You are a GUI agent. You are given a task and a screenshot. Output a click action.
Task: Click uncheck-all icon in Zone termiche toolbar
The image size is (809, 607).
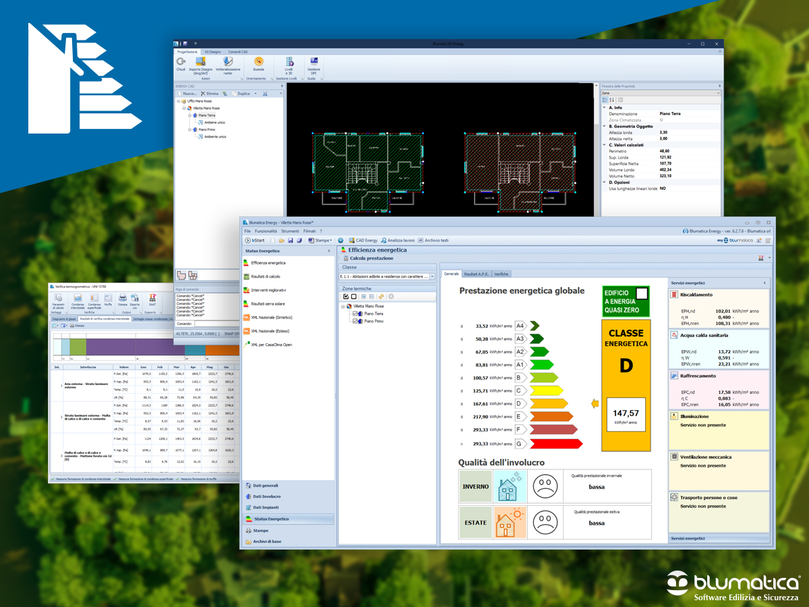pos(354,296)
